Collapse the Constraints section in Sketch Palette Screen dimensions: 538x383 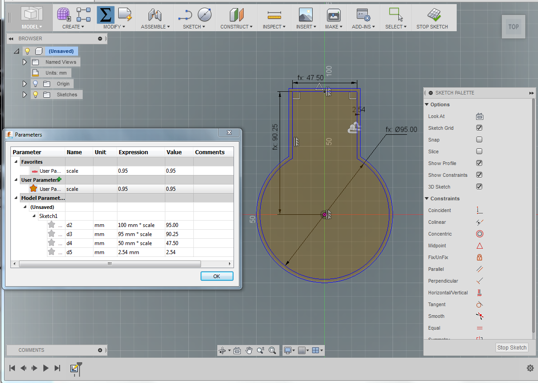tap(427, 199)
